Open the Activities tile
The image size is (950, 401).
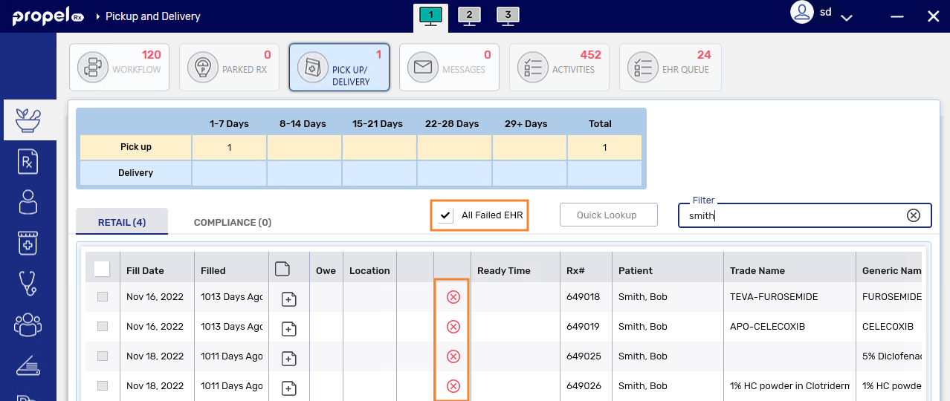tap(559, 68)
